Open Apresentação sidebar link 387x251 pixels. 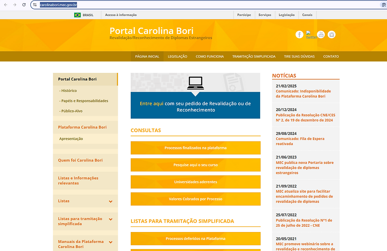click(71, 139)
